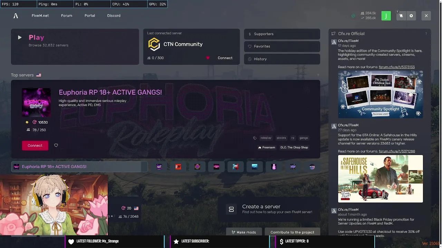This screenshot has height=248, width=442.
Task: Click DLC: The Chop Shop label
Action: 294,147
